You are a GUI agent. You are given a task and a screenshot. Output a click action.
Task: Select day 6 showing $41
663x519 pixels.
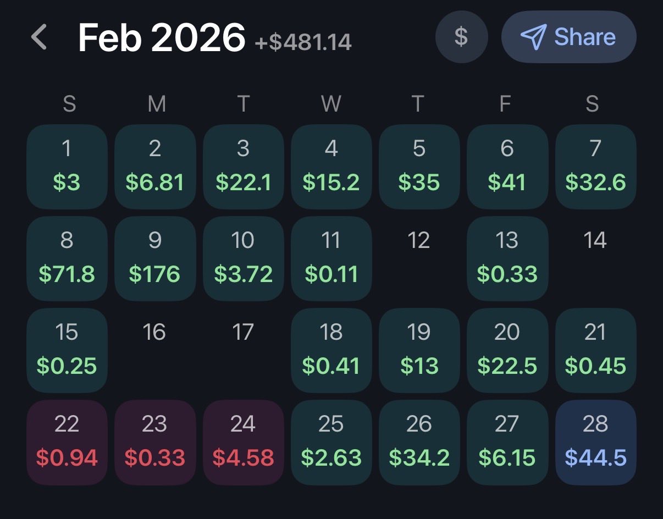tap(507, 167)
